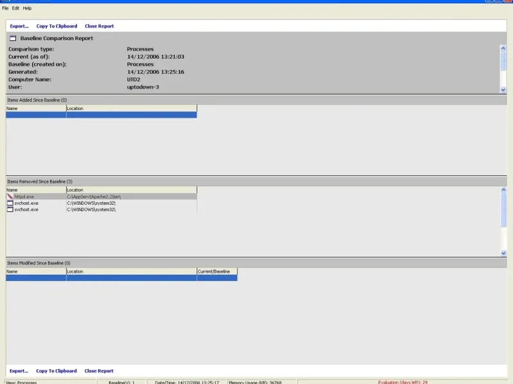This screenshot has width=513, height=384.
Task: Click the Items Modified Since Baseline (0) heading
Action: (38, 263)
